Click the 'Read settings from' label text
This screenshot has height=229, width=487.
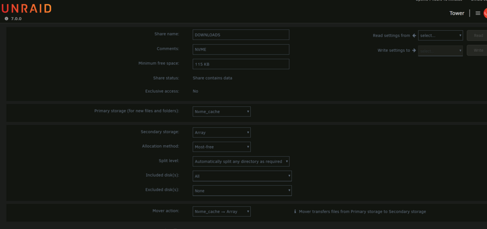pyautogui.click(x=392, y=36)
